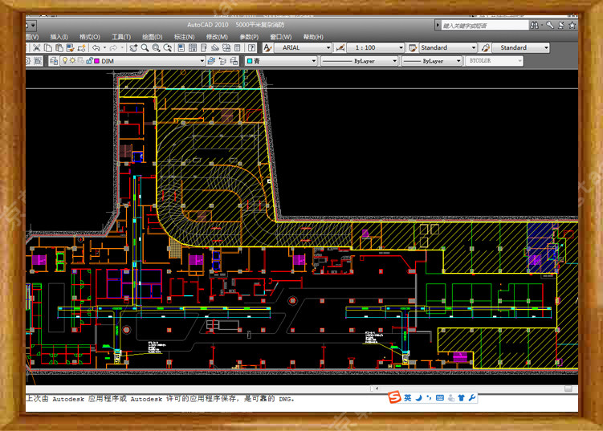Open the Communication Center satellite icon
This screenshot has height=431, width=603.
click(x=561, y=26)
